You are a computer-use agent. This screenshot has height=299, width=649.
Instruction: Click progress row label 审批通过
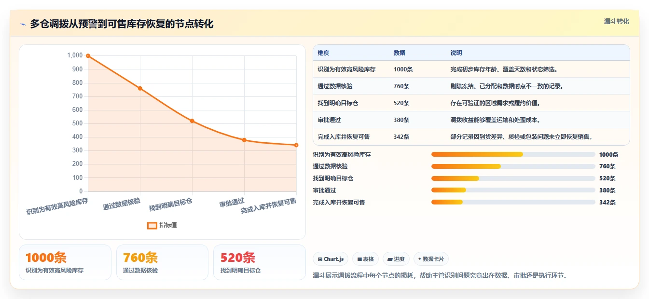click(324, 190)
